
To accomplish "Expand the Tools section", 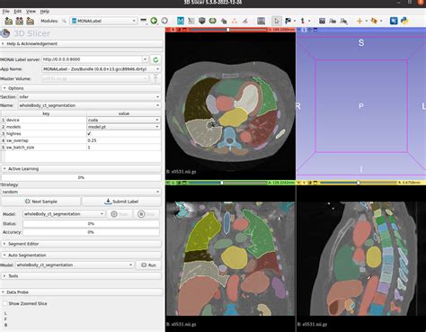I will (x=82, y=276).
